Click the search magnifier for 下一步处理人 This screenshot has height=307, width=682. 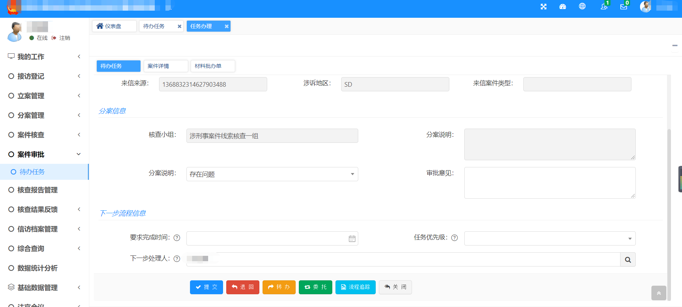(x=628, y=260)
